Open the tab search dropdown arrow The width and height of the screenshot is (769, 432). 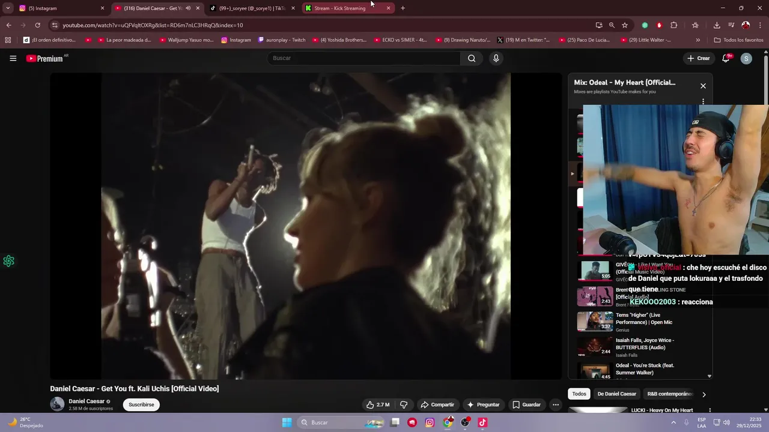tap(8, 8)
